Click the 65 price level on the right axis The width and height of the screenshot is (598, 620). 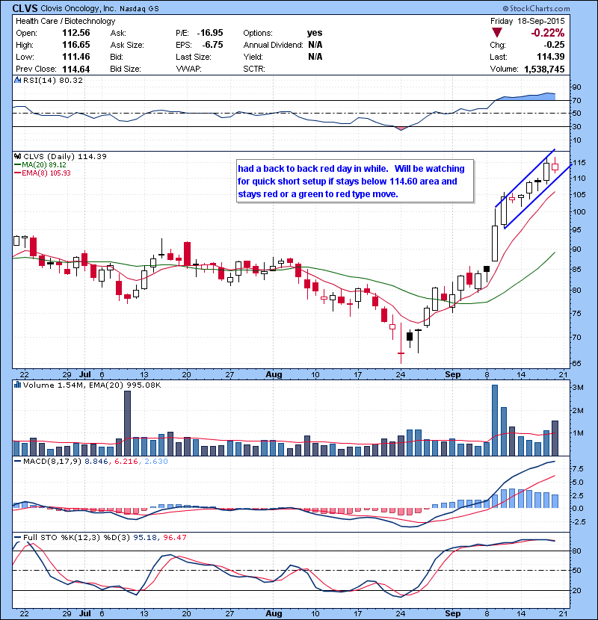click(x=577, y=363)
